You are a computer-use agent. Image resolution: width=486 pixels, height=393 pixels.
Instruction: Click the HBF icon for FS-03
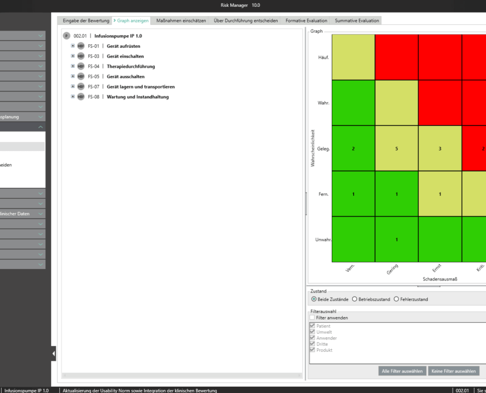(x=81, y=56)
